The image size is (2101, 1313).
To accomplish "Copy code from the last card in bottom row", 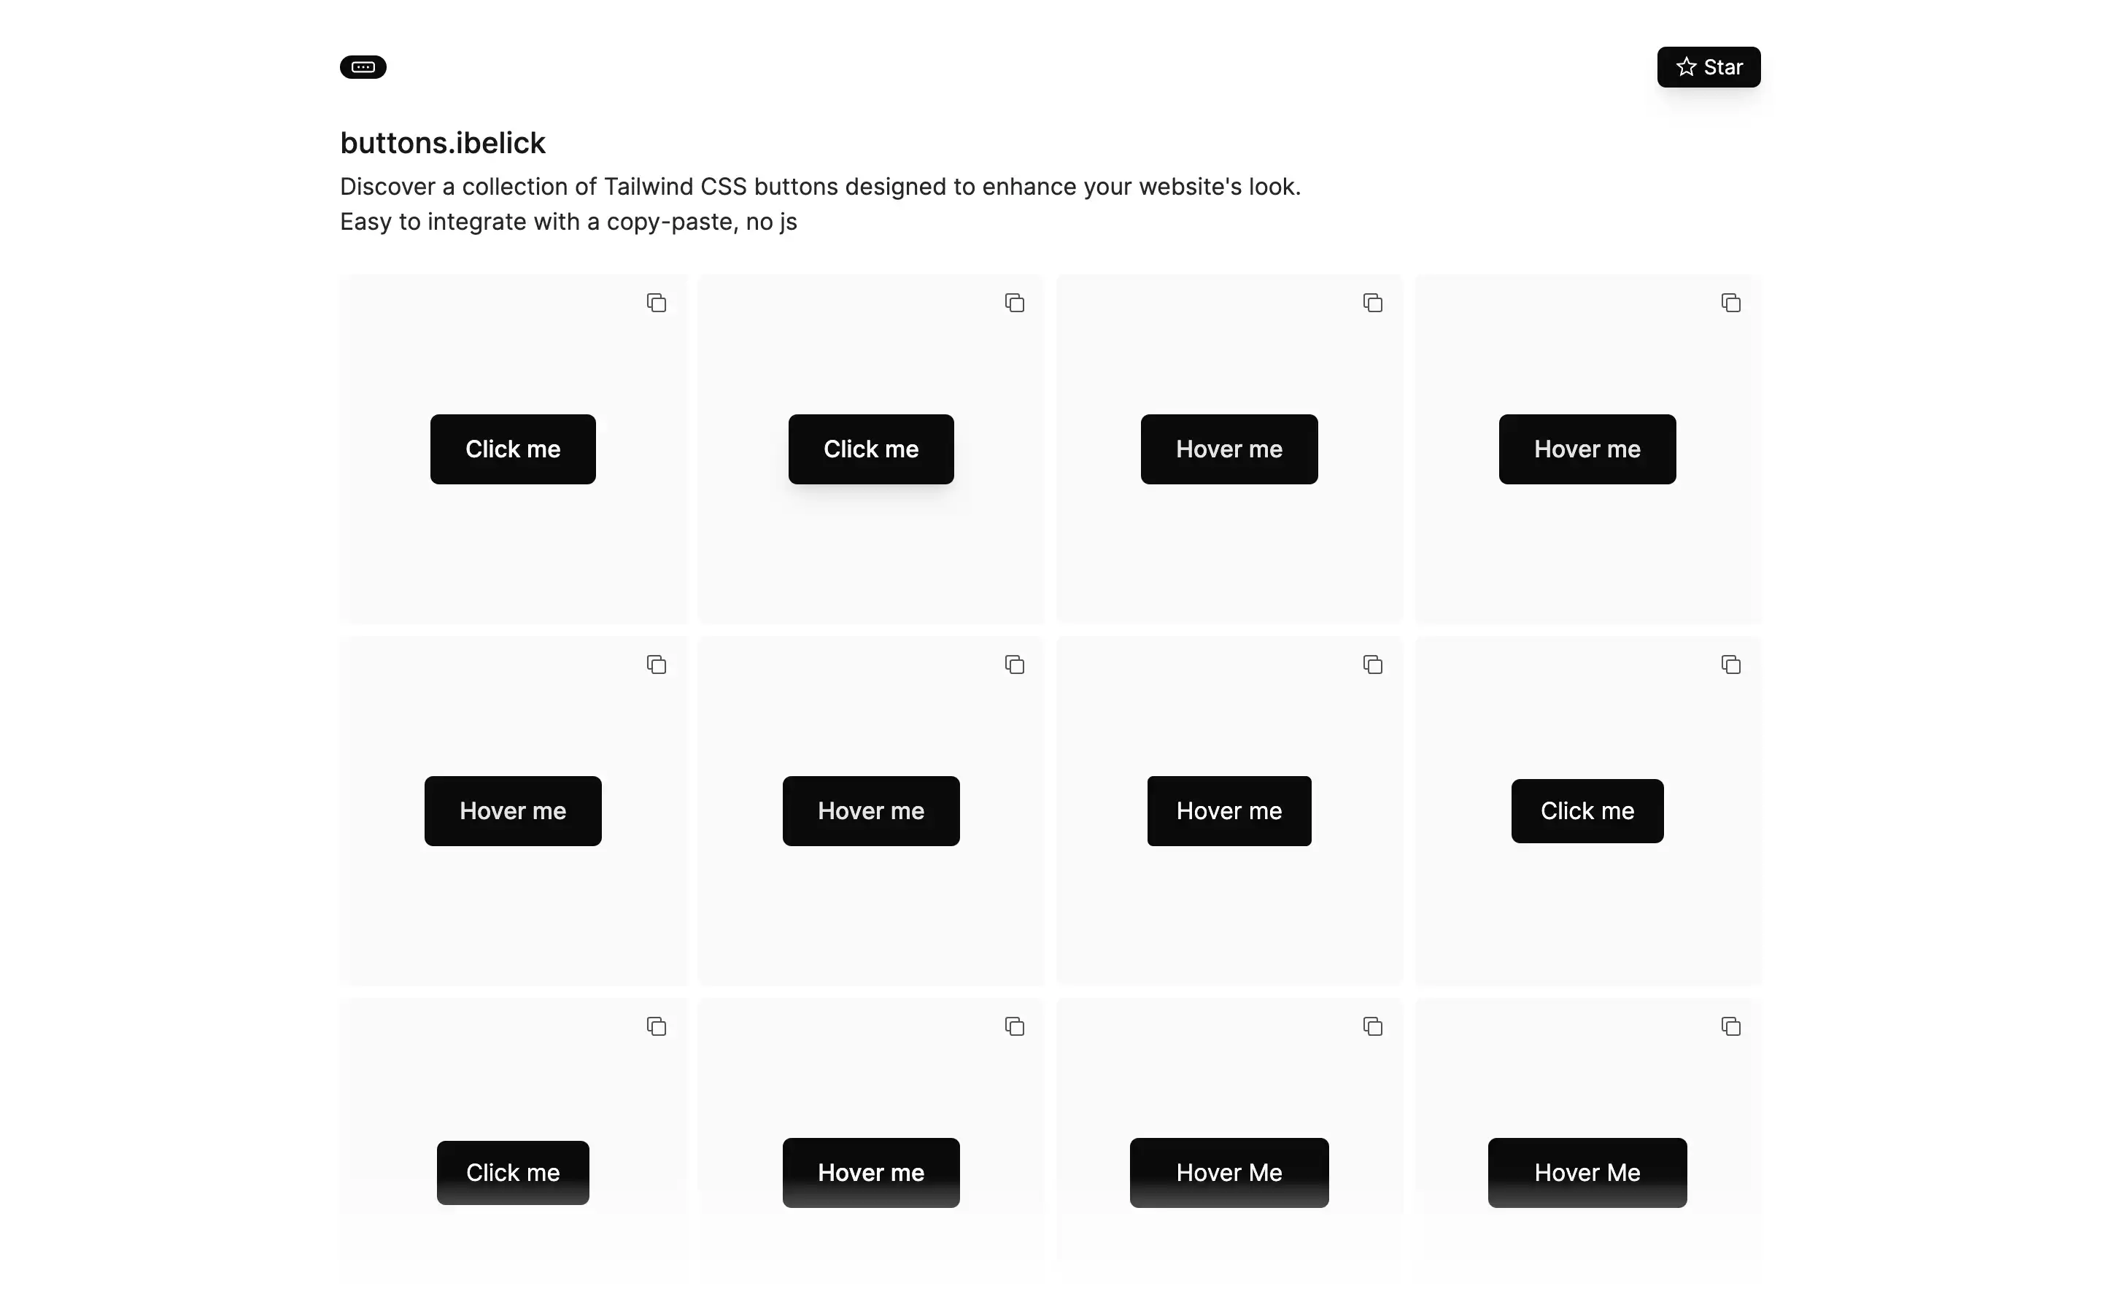I will (1731, 1026).
